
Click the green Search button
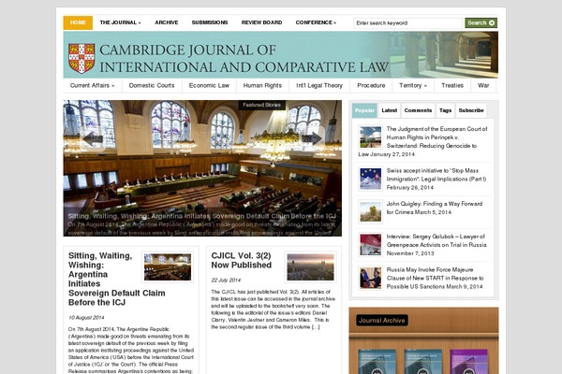click(481, 22)
